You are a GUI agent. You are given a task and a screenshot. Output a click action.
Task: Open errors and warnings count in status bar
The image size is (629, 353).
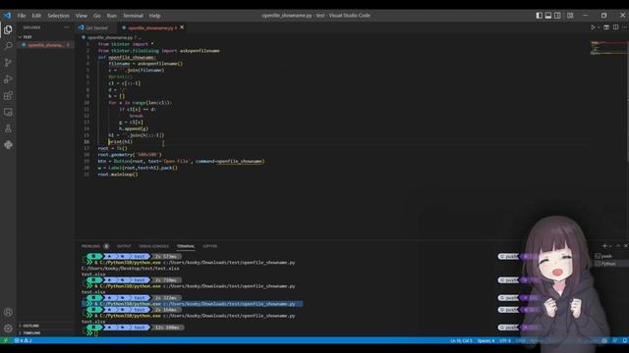[x=24, y=340]
